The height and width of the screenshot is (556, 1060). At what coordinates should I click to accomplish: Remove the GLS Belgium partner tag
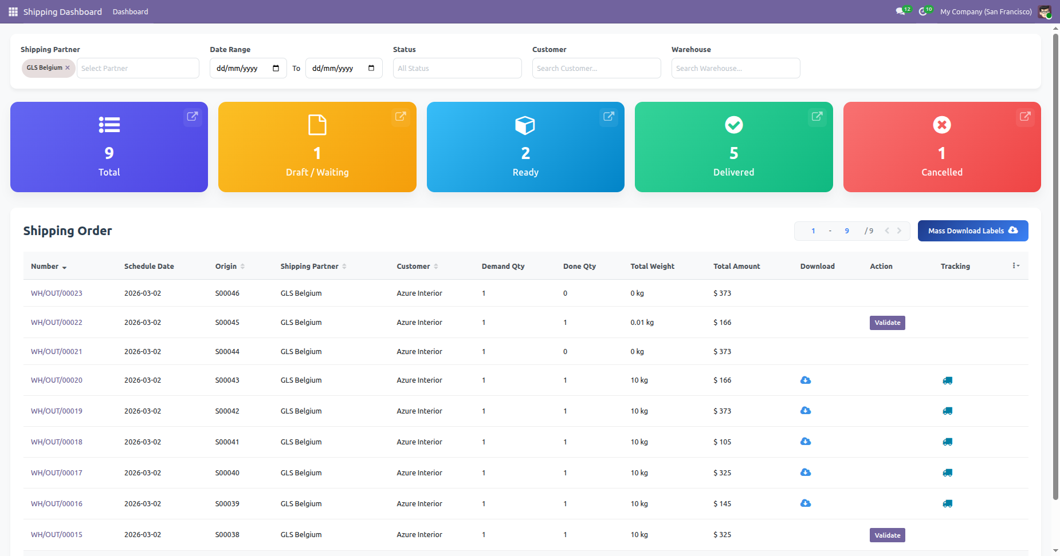[68, 68]
